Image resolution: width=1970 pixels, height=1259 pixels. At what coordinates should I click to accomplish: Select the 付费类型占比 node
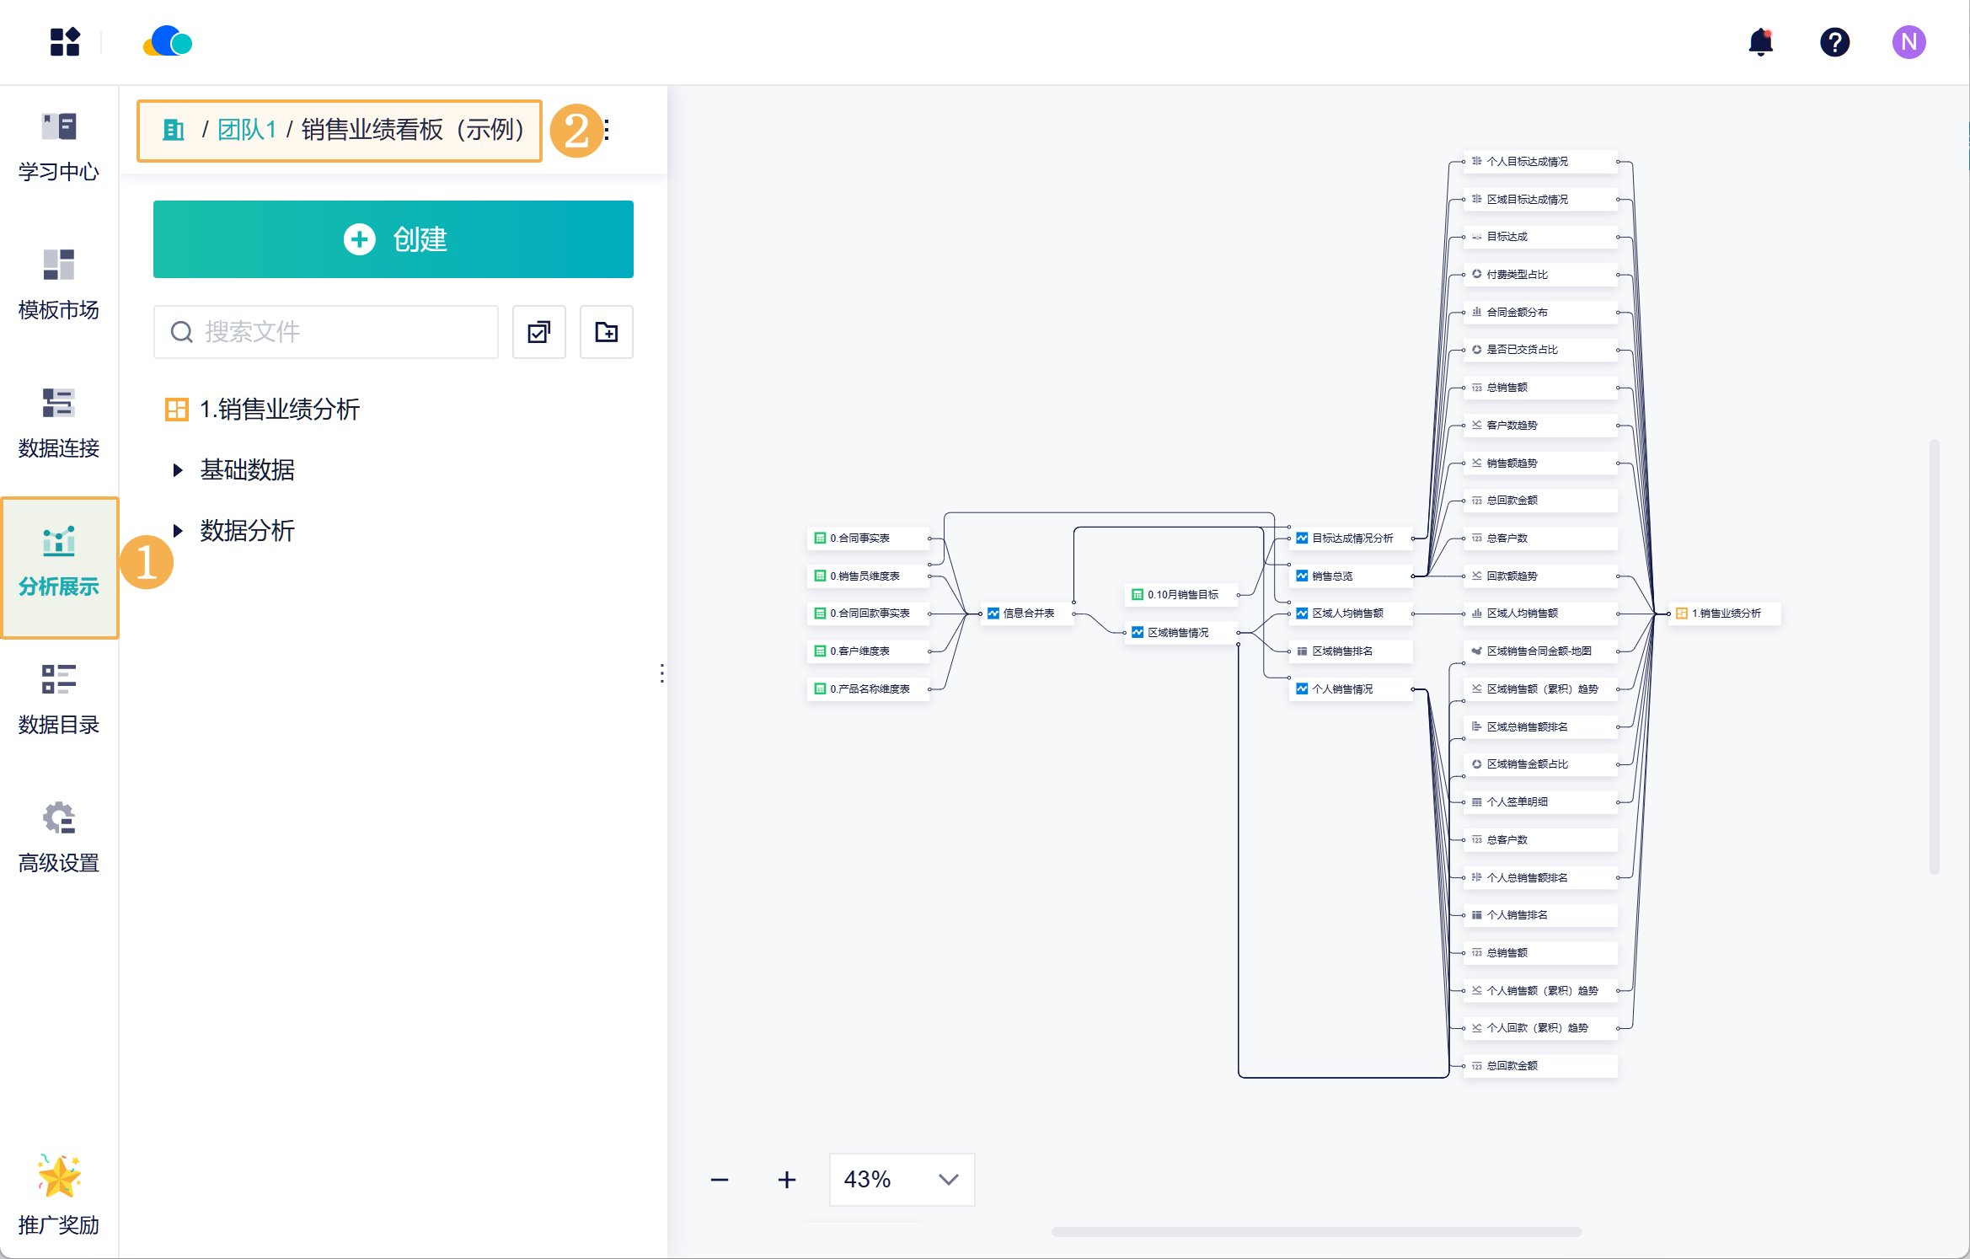[1541, 275]
